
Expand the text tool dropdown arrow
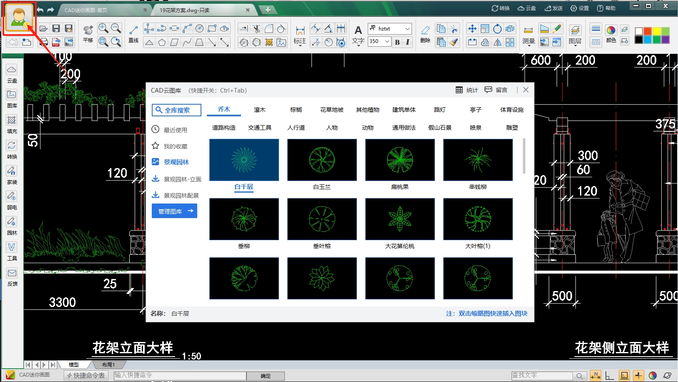[358, 45]
